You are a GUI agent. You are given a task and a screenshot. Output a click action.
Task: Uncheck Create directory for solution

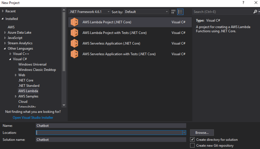192,139
